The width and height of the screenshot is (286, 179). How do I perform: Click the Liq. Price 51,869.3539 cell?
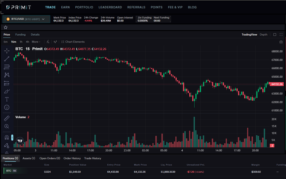tap(168, 172)
